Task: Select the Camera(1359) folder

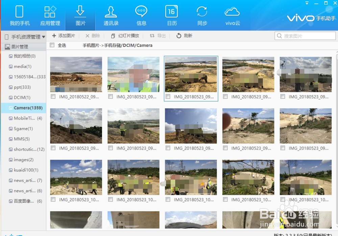Action: tap(24, 108)
